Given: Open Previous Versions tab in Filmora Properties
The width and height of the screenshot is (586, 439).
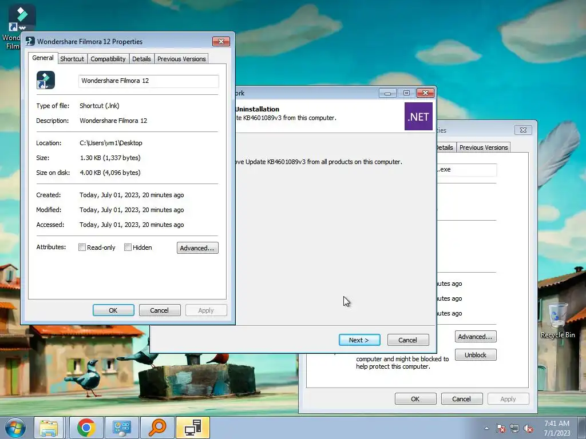Looking at the screenshot, I should coord(181,59).
